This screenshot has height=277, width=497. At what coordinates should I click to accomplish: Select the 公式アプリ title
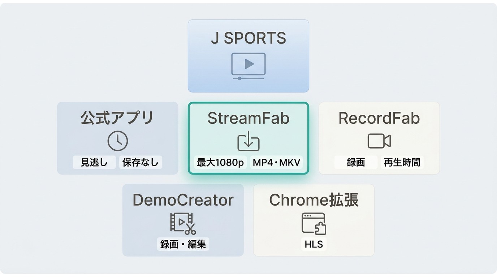point(118,118)
